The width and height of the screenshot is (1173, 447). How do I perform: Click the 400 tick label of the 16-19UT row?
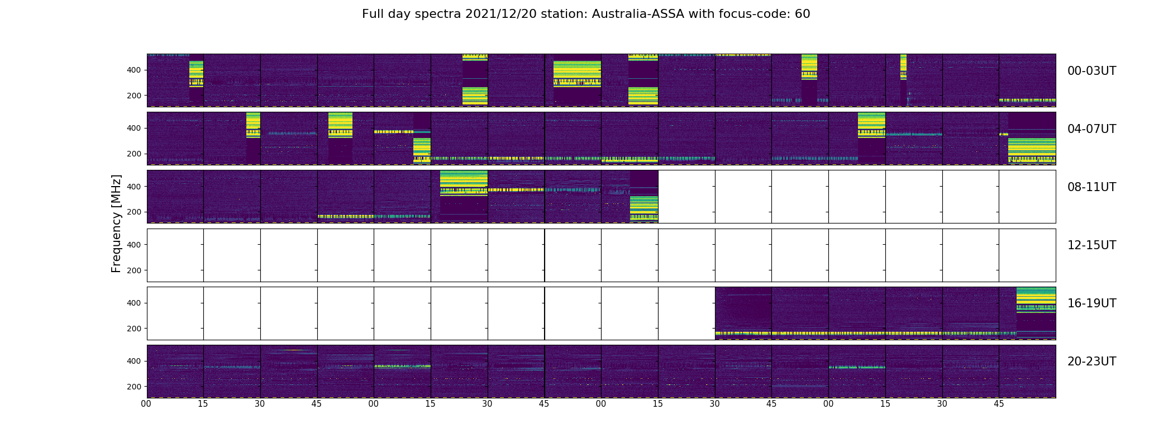tap(134, 303)
